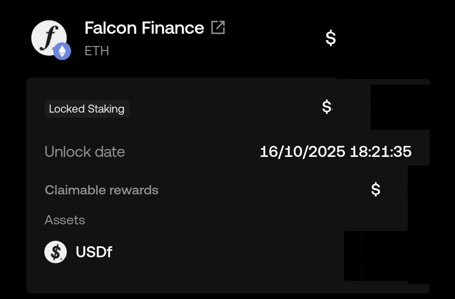The image size is (455, 299).
Task: Click the word Finance in the title
Action: (x=172, y=28)
